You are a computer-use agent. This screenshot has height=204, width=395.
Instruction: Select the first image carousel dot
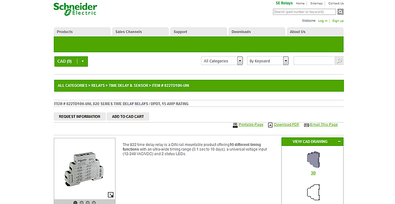(x=75, y=202)
